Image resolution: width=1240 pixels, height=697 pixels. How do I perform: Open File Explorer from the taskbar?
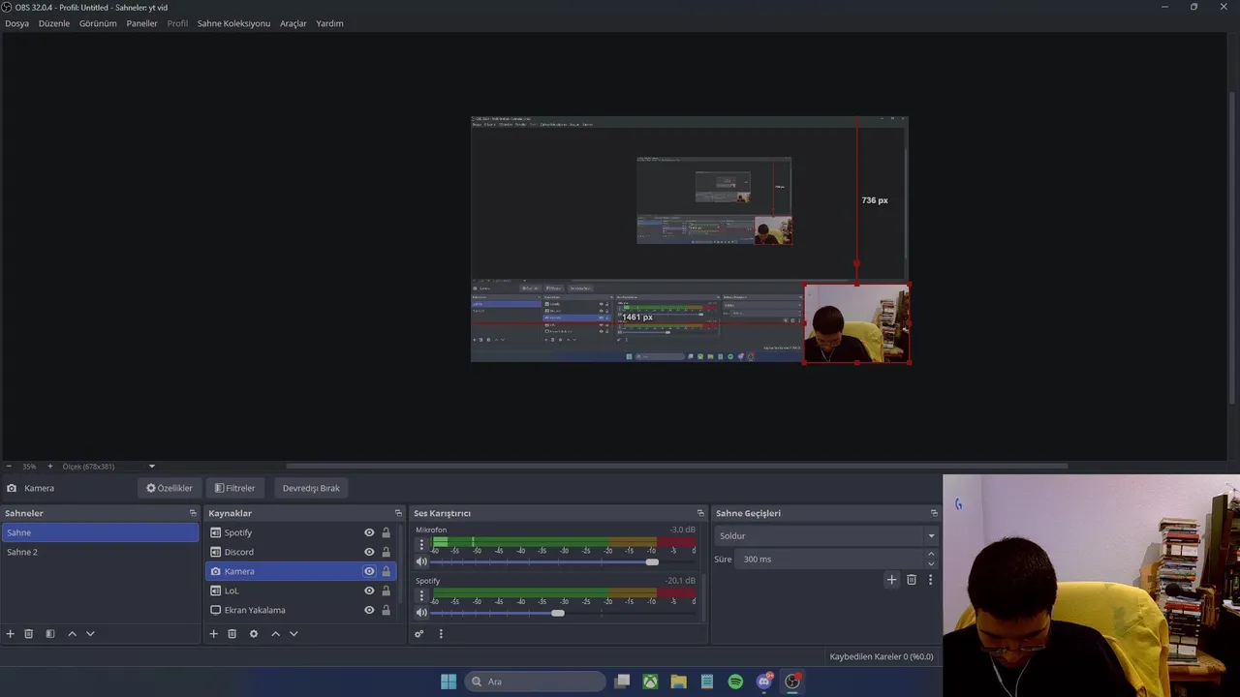pyautogui.click(x=679, y=682)
